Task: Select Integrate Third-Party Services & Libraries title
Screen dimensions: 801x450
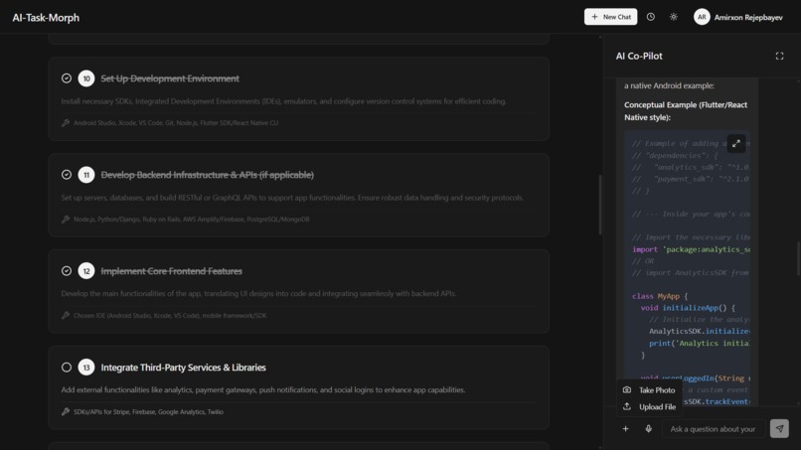Action: [183, 368]
